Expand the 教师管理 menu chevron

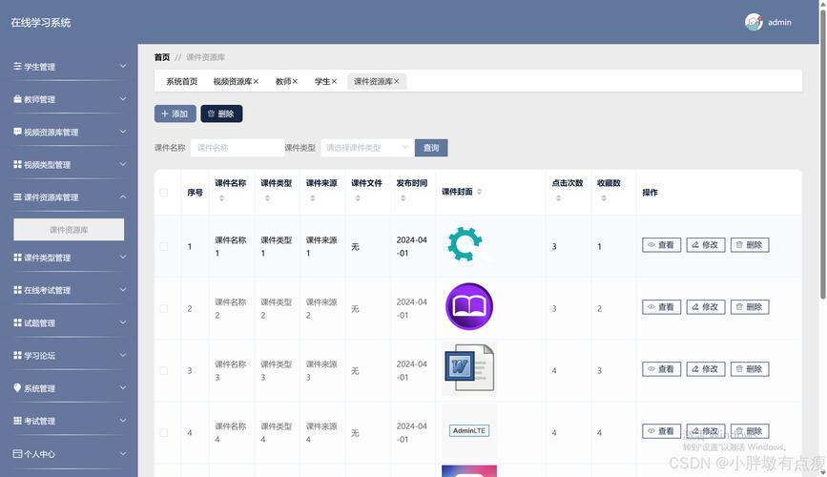point(123,99)
